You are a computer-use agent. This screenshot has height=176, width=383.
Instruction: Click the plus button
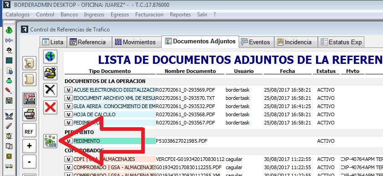pyautogui.click(x=29, y=146)
